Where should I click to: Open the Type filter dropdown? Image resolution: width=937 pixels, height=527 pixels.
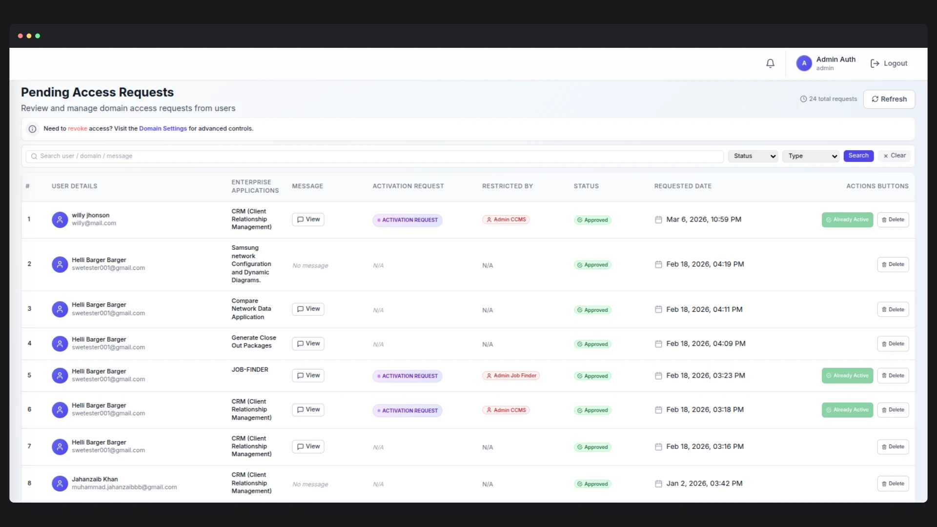pyautogui.click(x=811, y=156)
